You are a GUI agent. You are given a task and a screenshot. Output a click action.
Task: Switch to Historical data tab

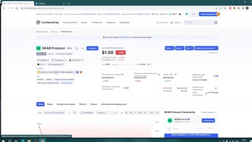(66, 104)
